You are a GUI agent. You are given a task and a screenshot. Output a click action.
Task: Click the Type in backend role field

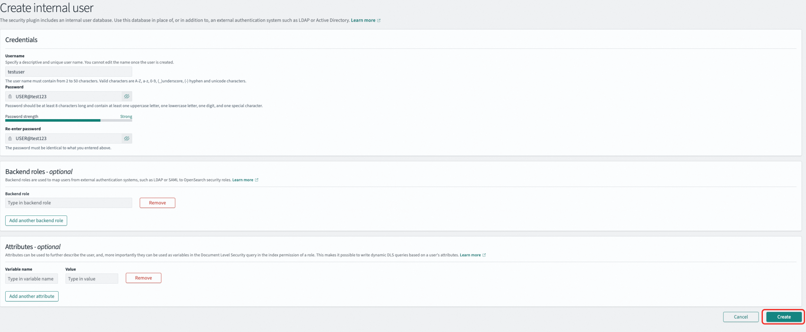[x=69, y=203]
